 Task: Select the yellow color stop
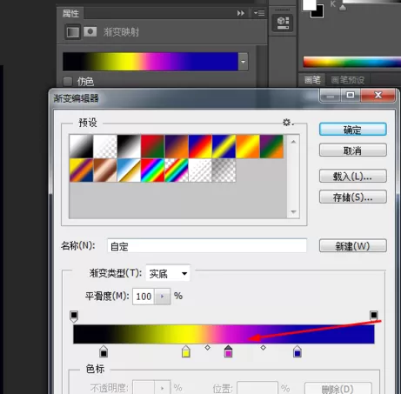[186, 351]
